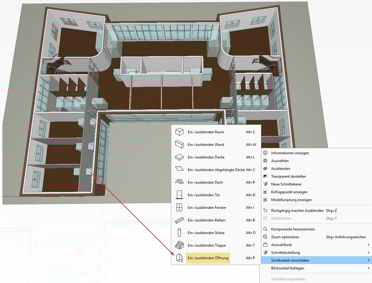Click highlighted Ein-/ausblenden Öffnung entry
Screen dimensions: 372x283
[208, 258]
